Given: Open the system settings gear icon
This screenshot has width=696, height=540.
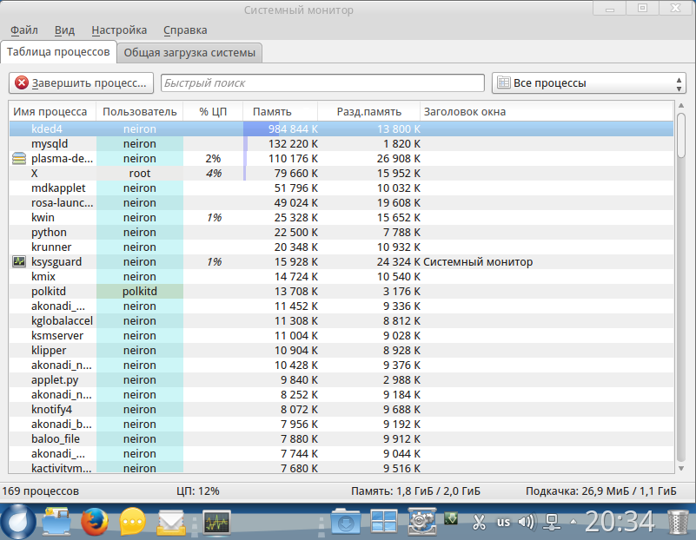Looking at the screenshot, I should [x=421, y=522].
